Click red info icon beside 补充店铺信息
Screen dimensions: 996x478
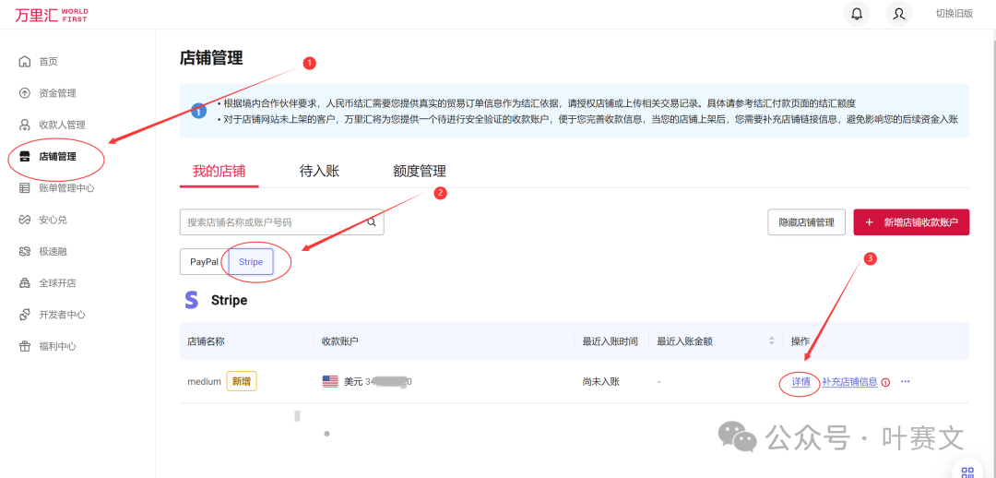pos(885,382)
